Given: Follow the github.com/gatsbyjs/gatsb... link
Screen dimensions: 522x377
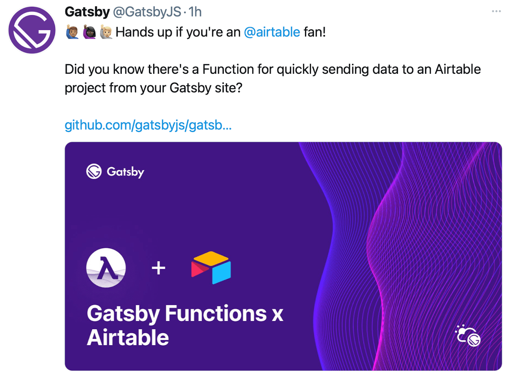Looking at the screenshot, I should (x=148, y=125).
